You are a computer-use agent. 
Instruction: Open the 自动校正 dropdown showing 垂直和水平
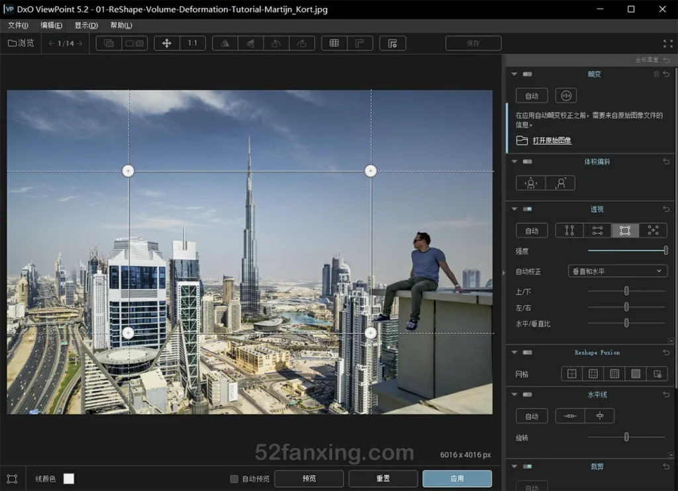click(x=617, y=271)
